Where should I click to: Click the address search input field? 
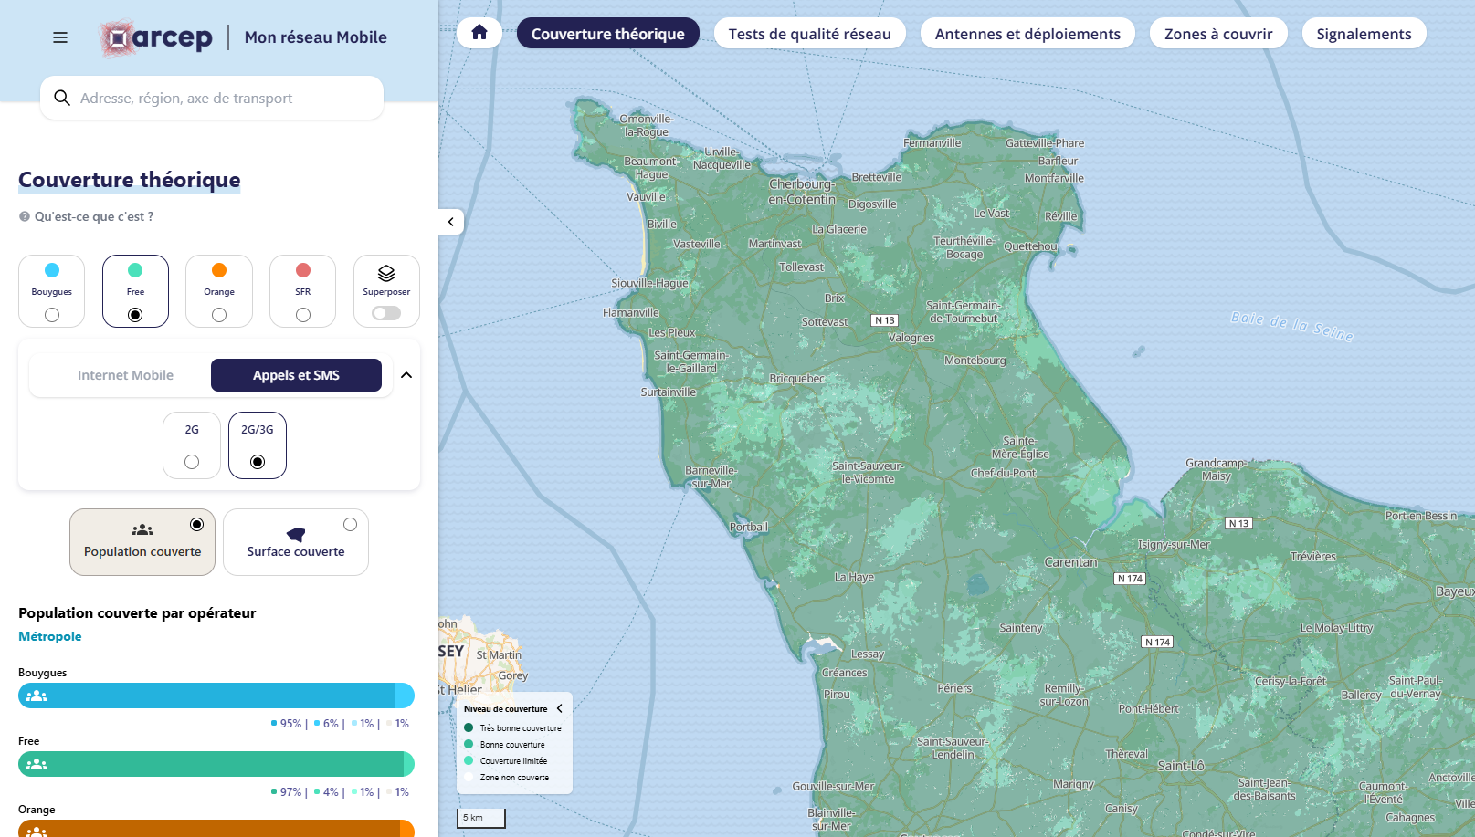224,98
